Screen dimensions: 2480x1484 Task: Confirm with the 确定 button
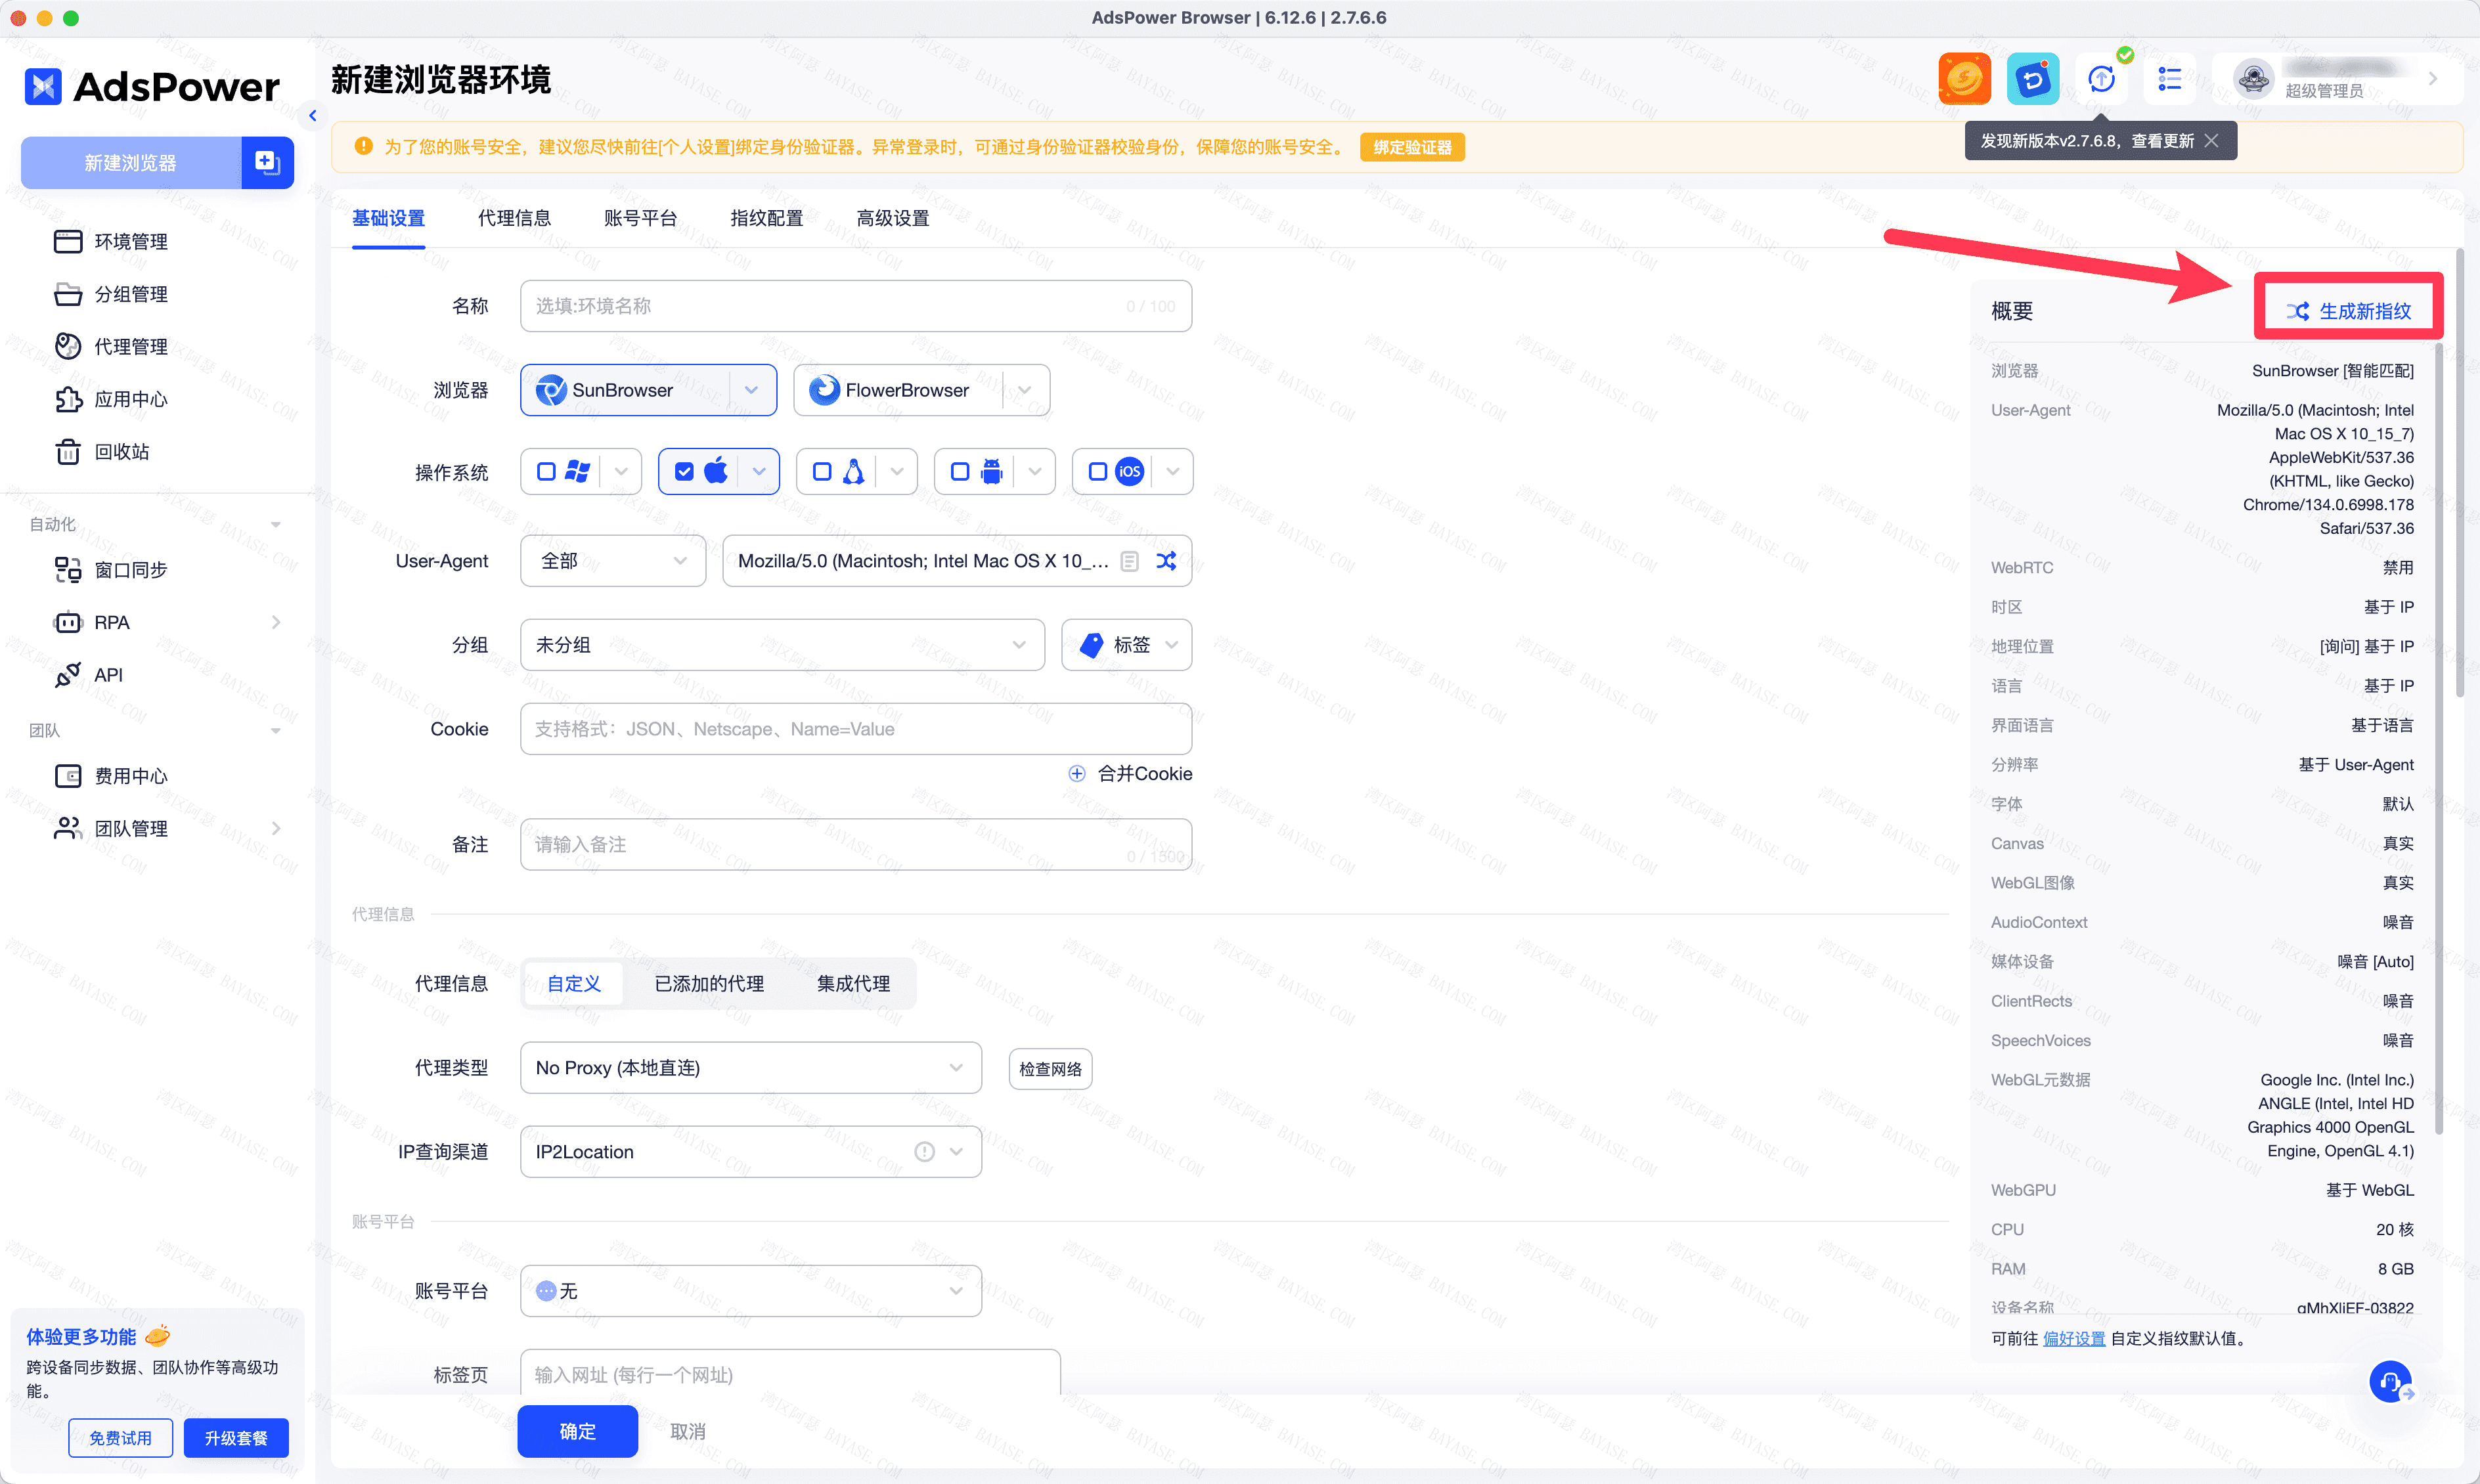(577, 1431)
